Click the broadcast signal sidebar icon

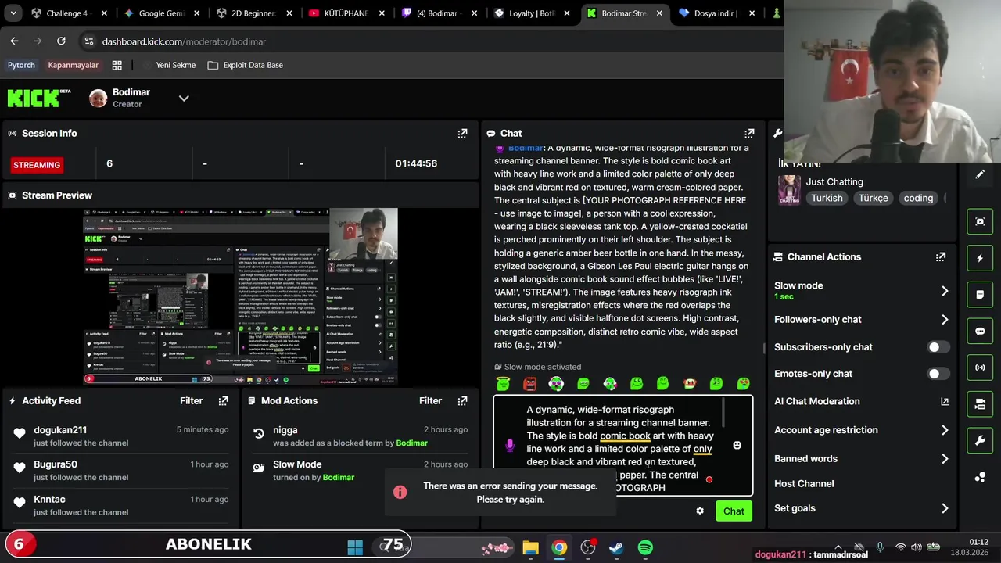pos(980,368)
